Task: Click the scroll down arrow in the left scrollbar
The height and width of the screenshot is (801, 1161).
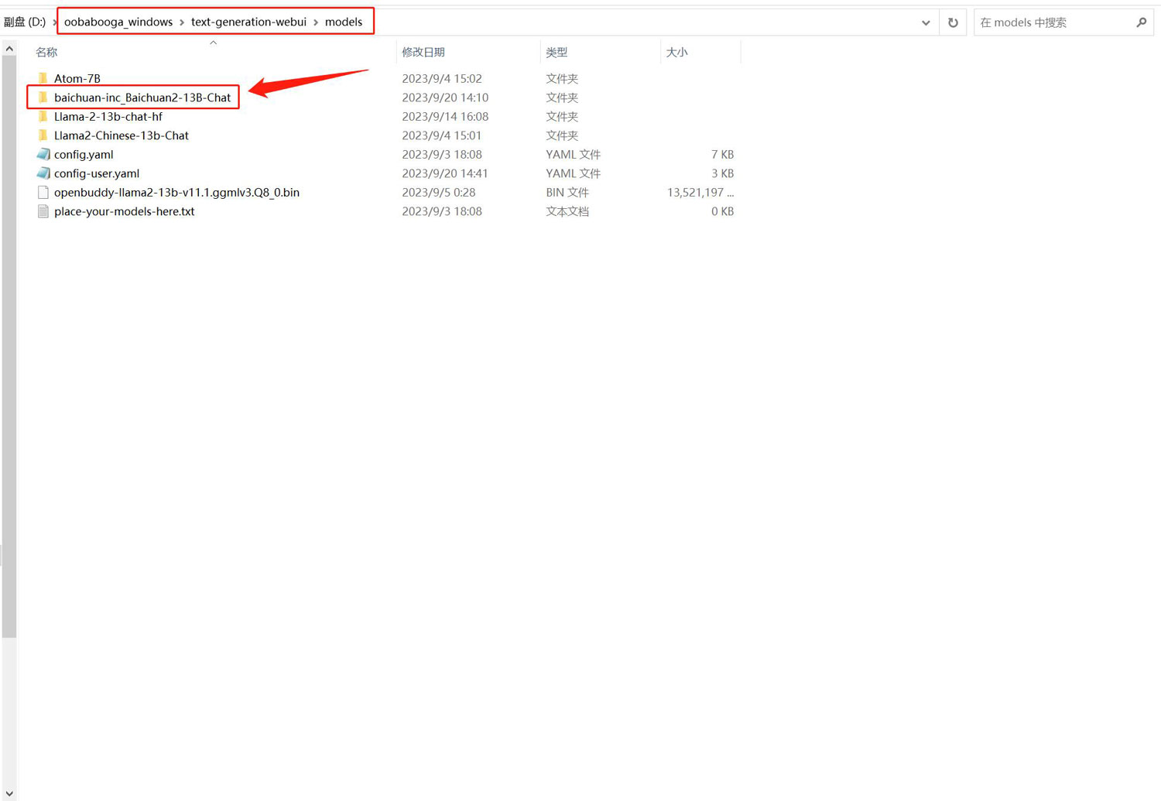Action: coord(9,793)
